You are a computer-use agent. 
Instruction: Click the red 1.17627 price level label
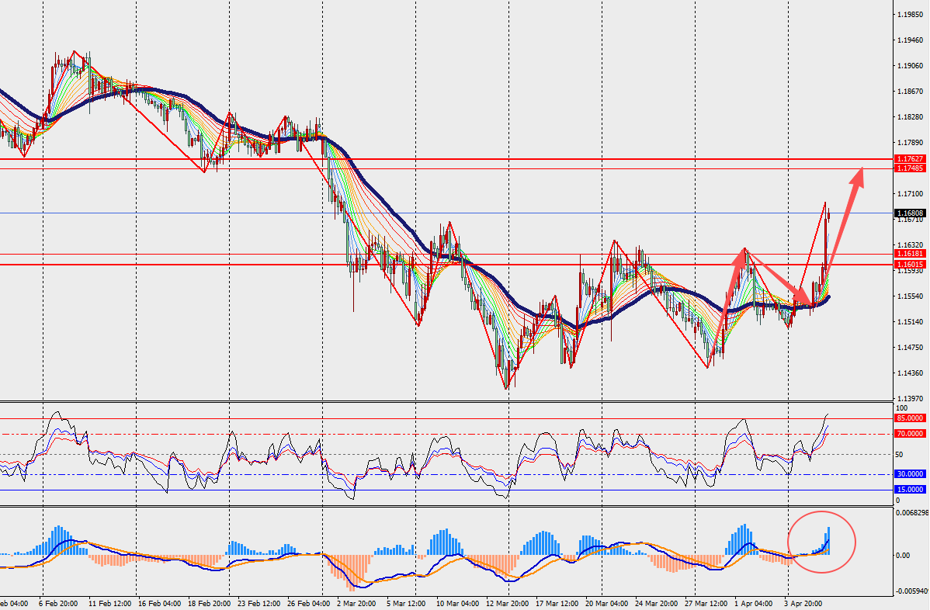[909, 159]
